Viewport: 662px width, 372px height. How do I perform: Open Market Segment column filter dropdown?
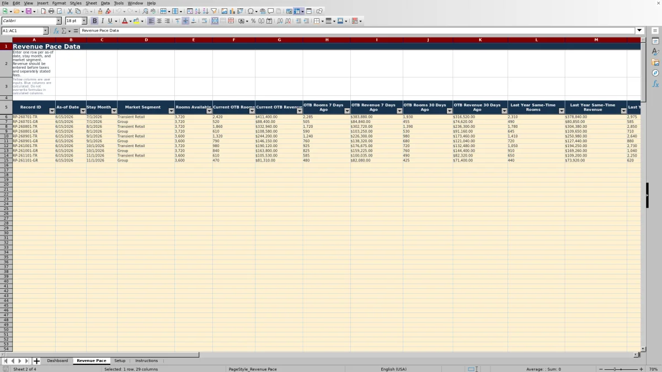(x=171, y=111)
